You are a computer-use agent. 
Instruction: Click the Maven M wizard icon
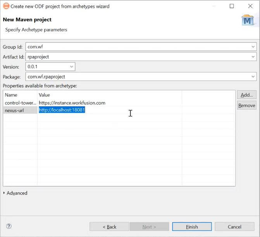(248, 20)
